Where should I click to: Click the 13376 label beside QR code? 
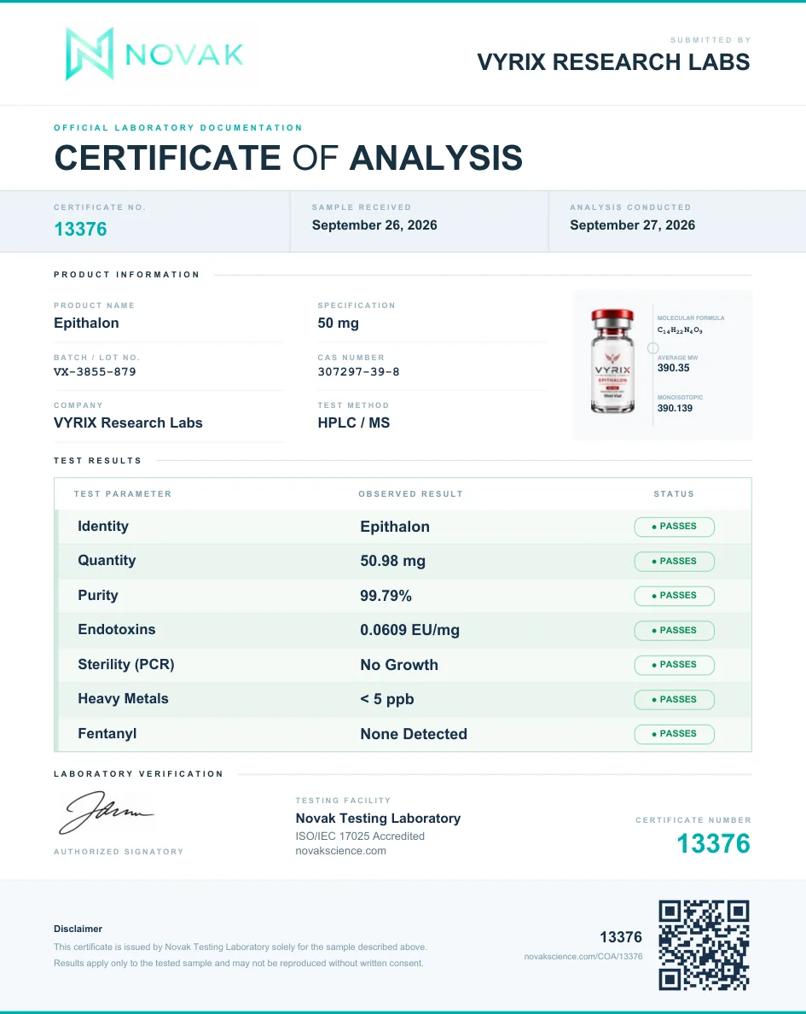(621, 938)
